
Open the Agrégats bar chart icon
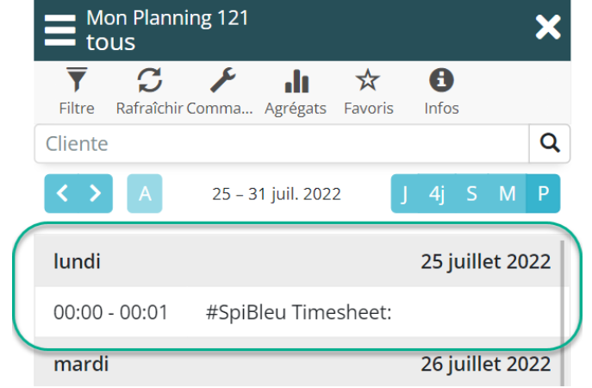tap(296, 82)
